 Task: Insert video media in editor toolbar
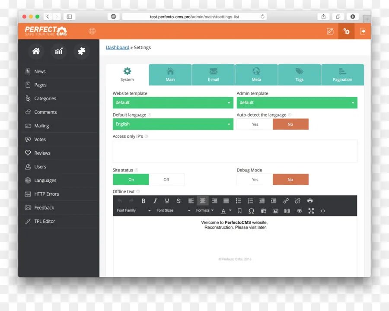pyautogui.click(x=287, y=211)
